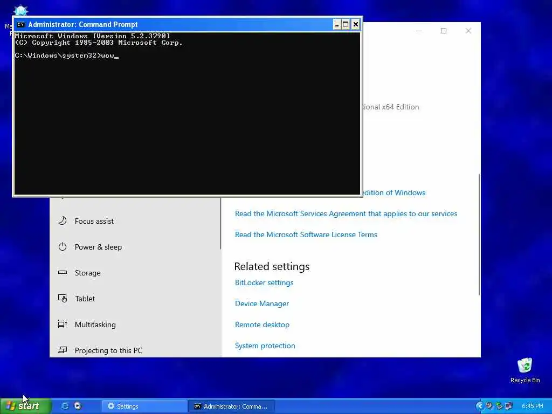The image size is (552, 414).
Task: Minimize the Settings window
Action: coord(419,31)
